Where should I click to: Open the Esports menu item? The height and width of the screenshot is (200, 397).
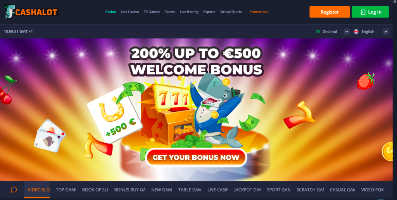tap(209, 12)
